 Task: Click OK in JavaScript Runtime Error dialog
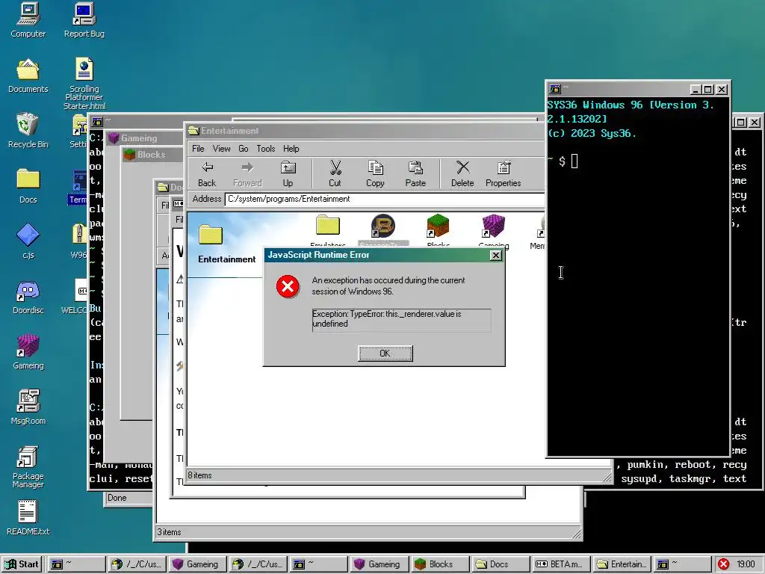tap(385, 353)
